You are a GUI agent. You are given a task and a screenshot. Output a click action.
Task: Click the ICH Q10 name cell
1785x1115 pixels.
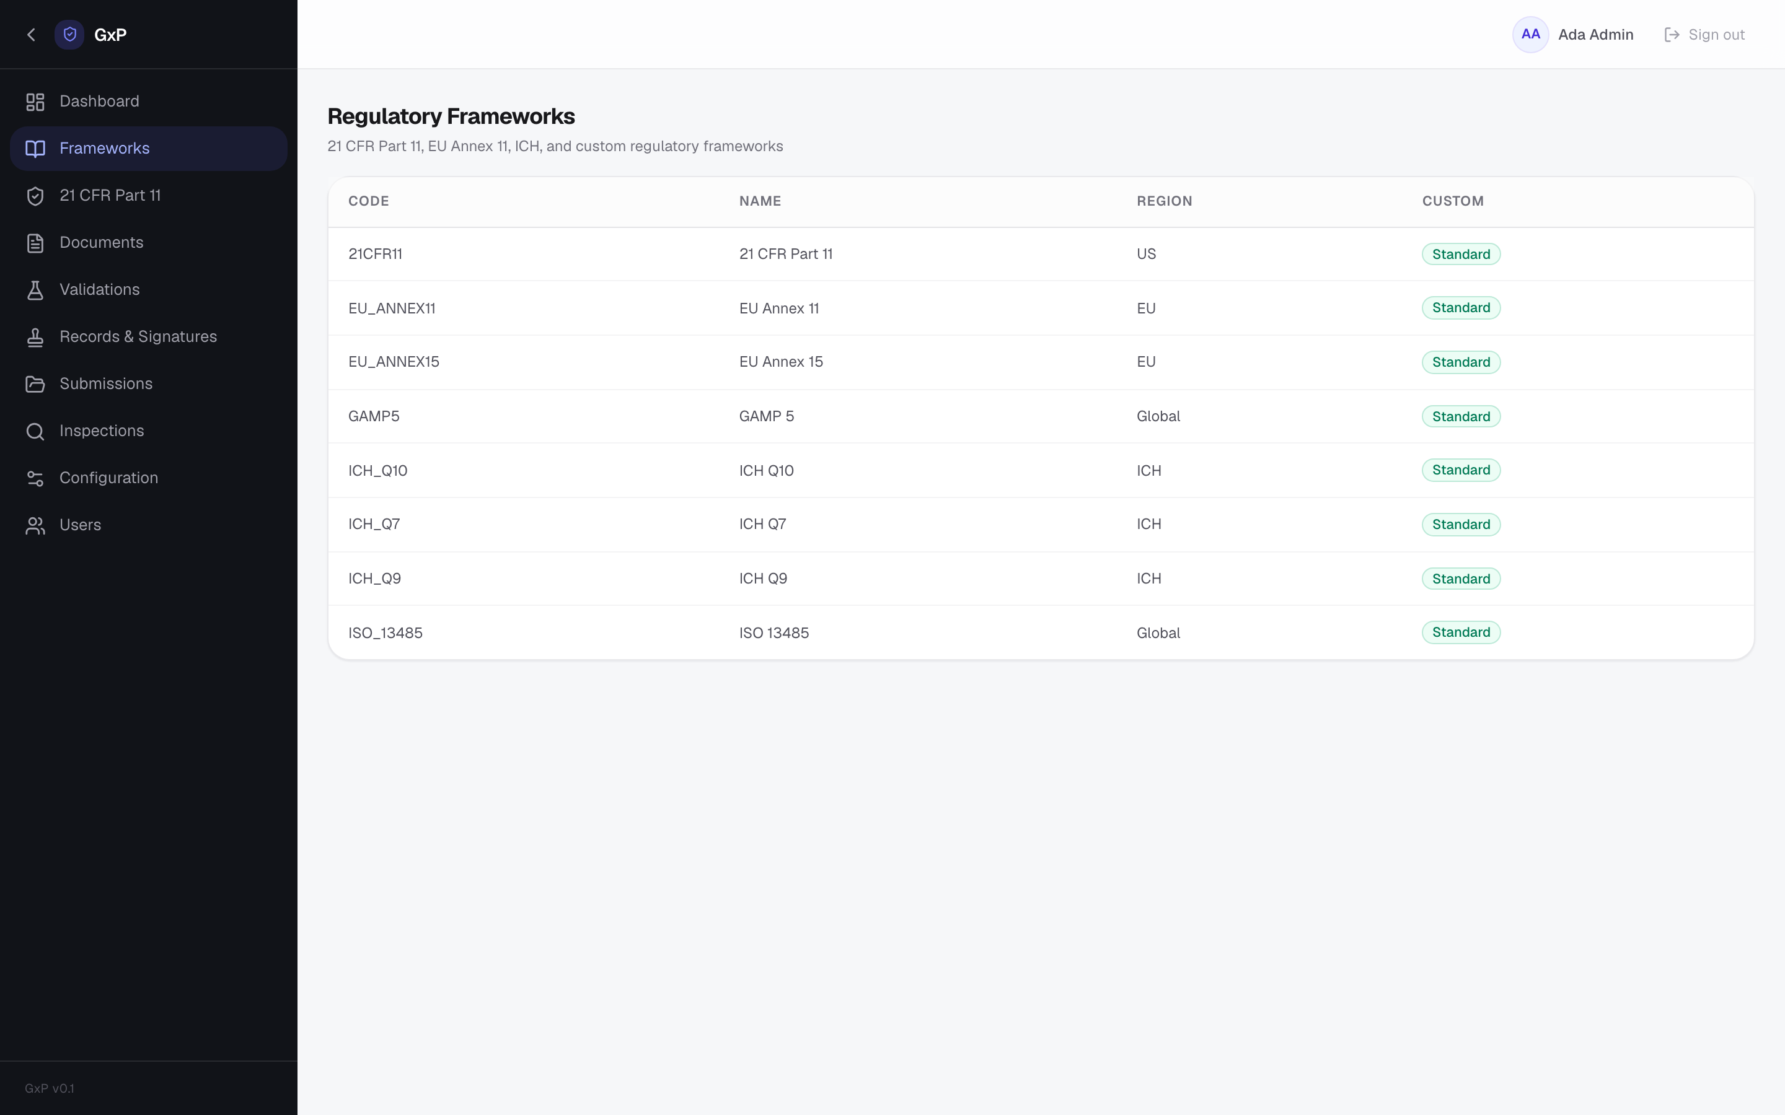pos(766,471)
